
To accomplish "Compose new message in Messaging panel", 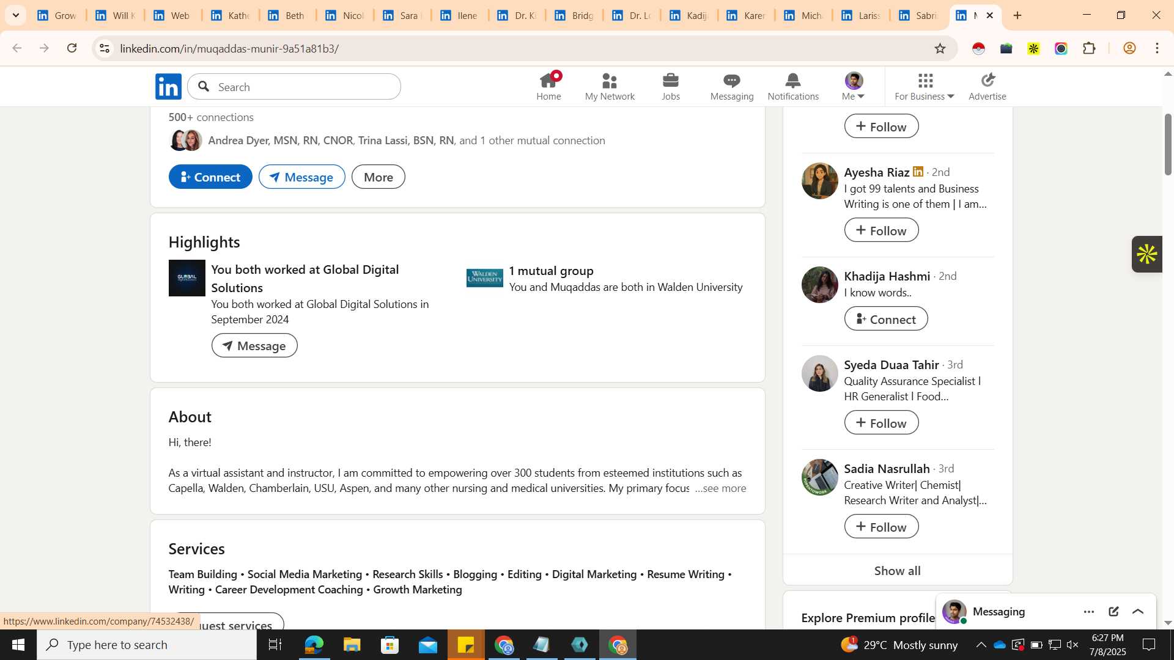I will tap(1113, 612).
